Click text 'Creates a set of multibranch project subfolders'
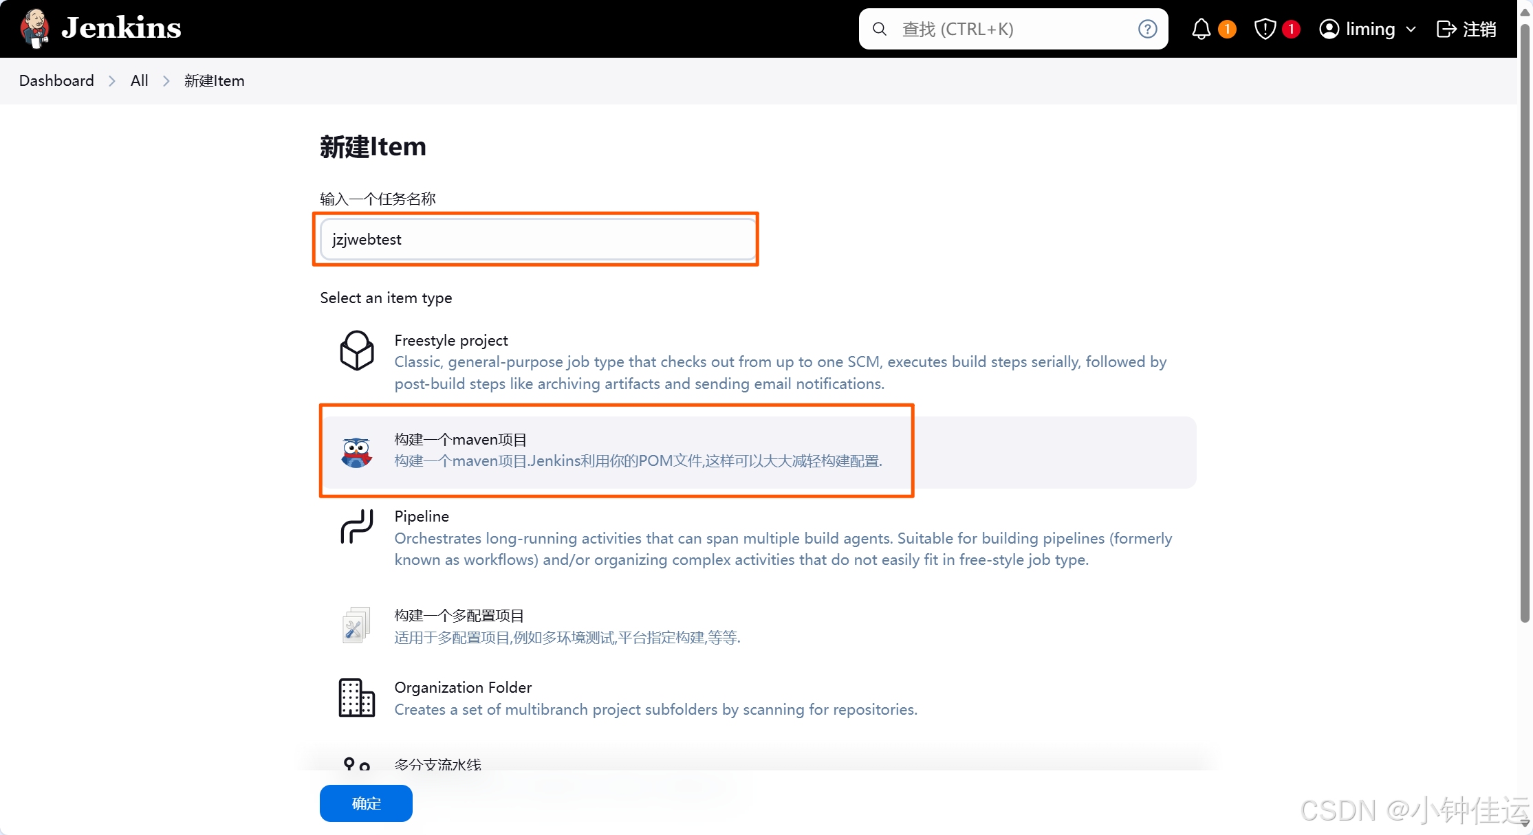 [x=655, y=709]
